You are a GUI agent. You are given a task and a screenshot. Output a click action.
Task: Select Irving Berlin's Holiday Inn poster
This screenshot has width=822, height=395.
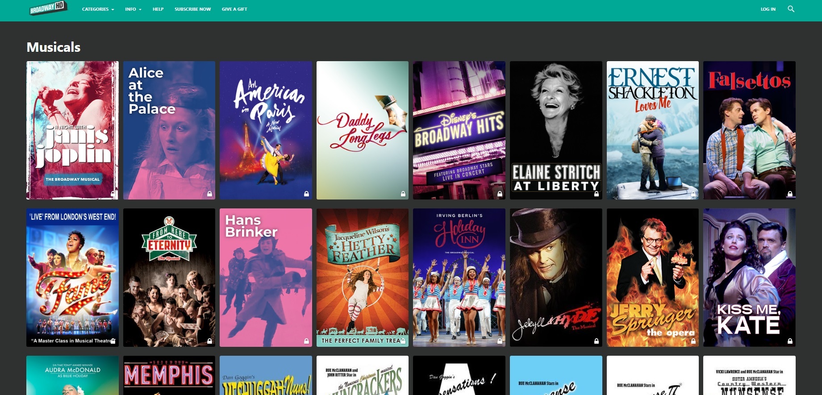459,278
